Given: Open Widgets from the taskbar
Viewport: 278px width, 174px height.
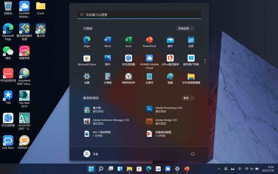Looking at the screenshot, I should (120, 169).
